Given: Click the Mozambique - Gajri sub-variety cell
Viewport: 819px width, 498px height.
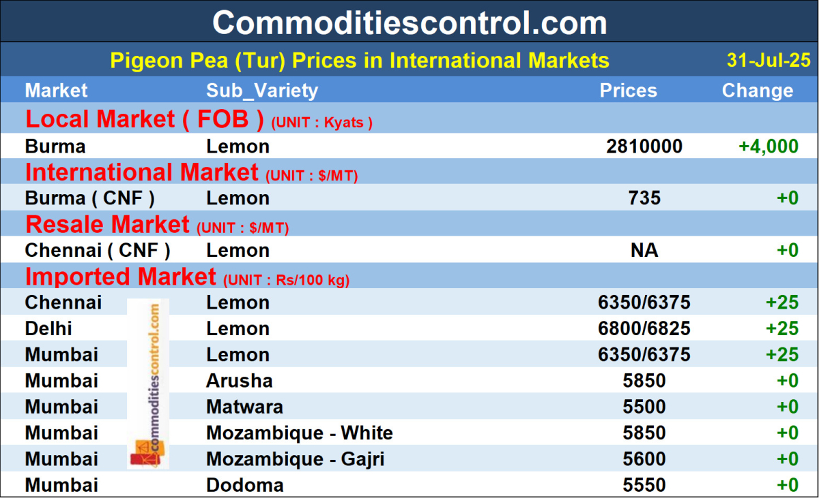Looking at the screenshot, I should coord(296,460).
